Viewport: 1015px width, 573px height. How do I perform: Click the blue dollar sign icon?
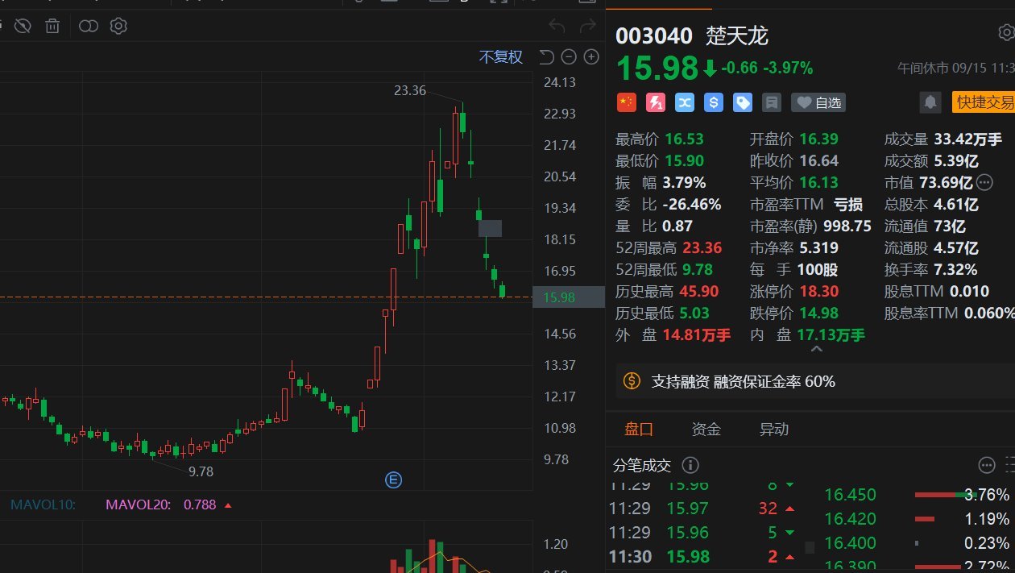(713, 102)
